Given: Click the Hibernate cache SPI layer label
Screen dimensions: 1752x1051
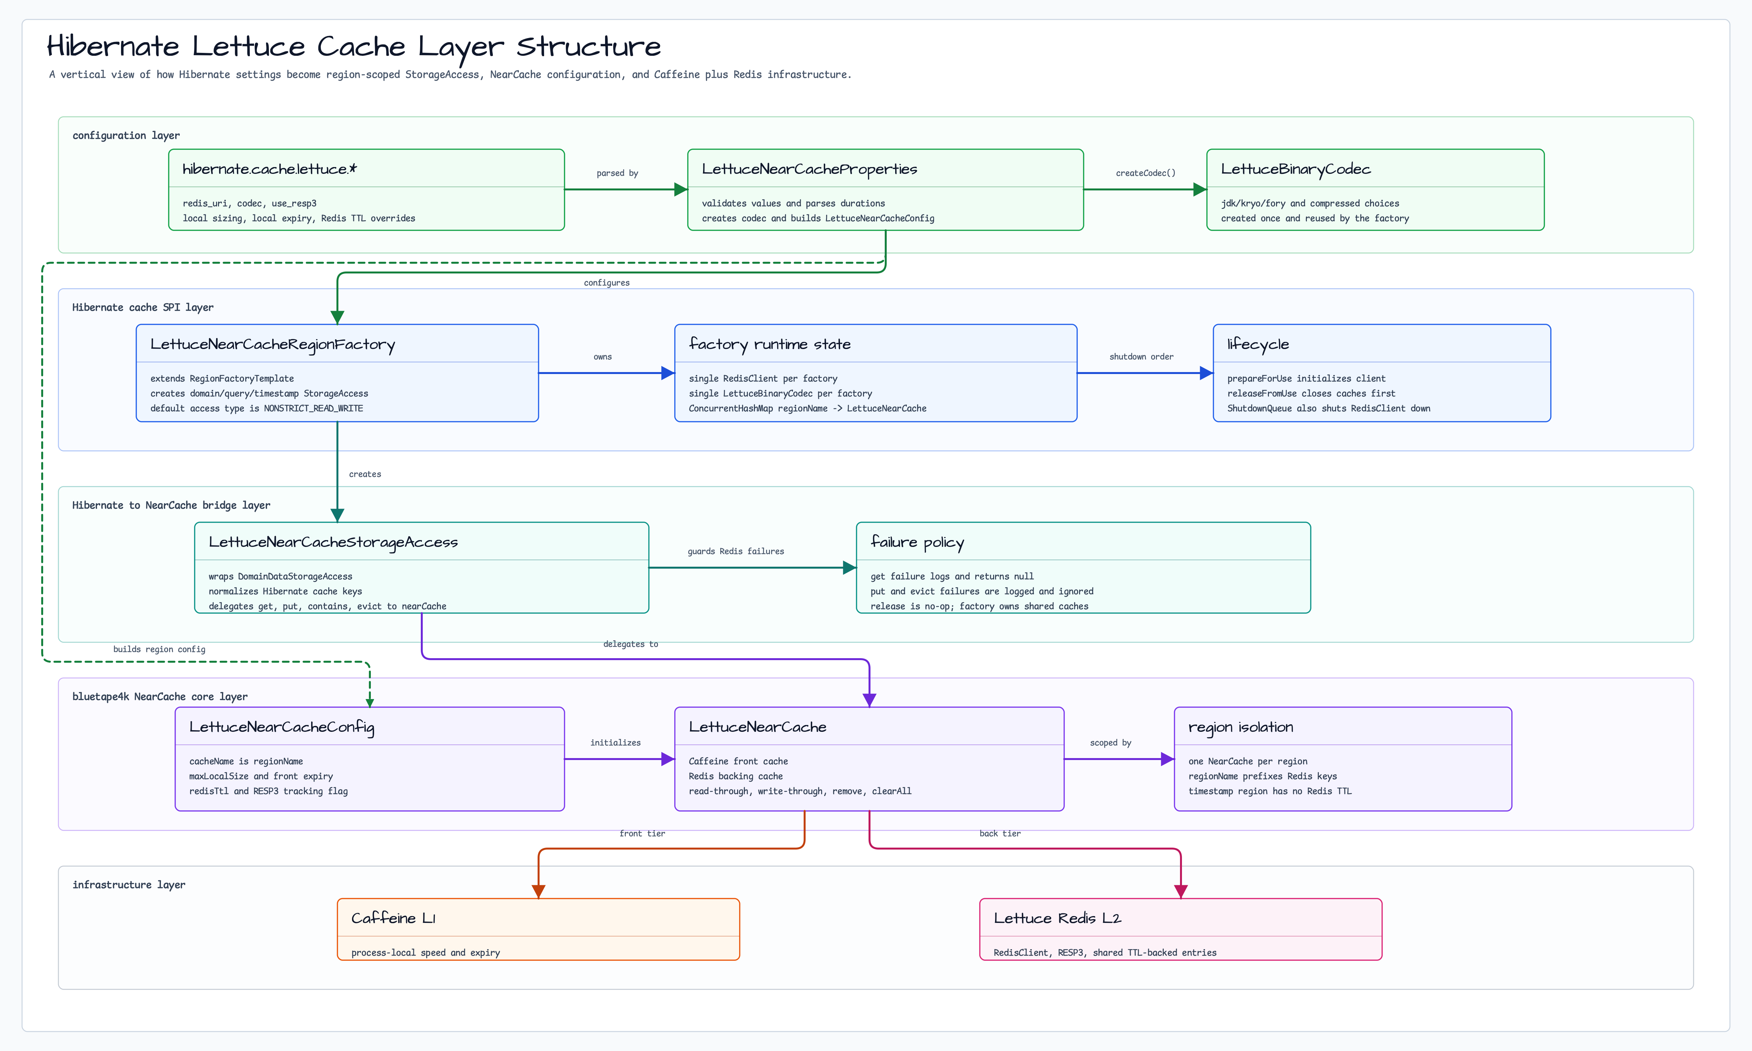Looking at the screenshot, I should pyautogui.click(x=143, y=308).
